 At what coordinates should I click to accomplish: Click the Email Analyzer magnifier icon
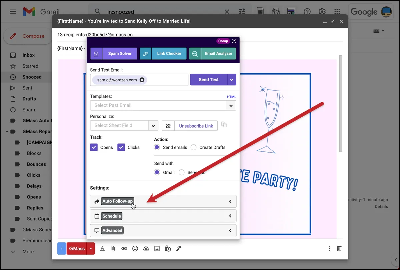point(195,54)
